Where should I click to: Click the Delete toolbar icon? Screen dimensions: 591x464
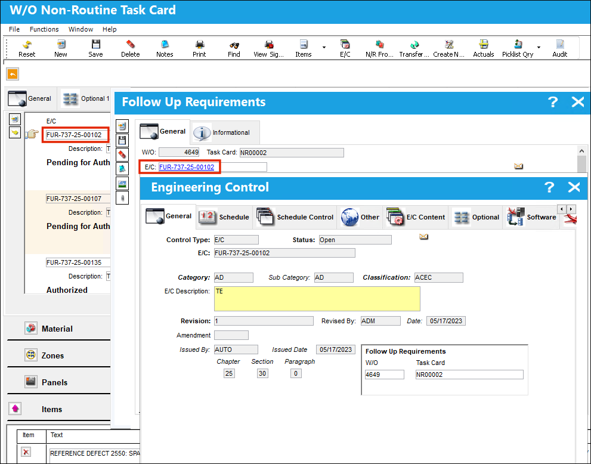(x=131, y=49)
